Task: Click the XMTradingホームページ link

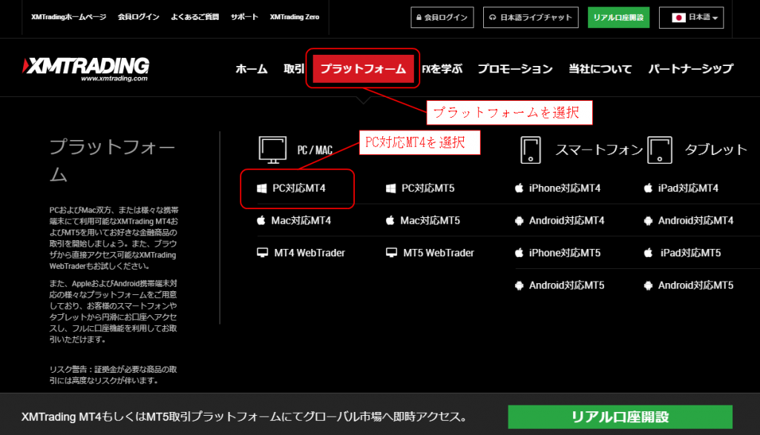Action: point(69,17)
